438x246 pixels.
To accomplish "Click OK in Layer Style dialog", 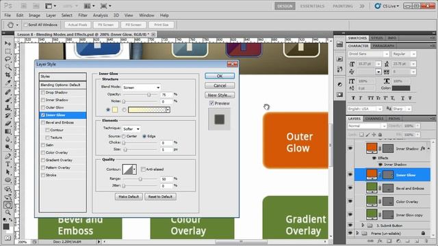I will 220,76.
